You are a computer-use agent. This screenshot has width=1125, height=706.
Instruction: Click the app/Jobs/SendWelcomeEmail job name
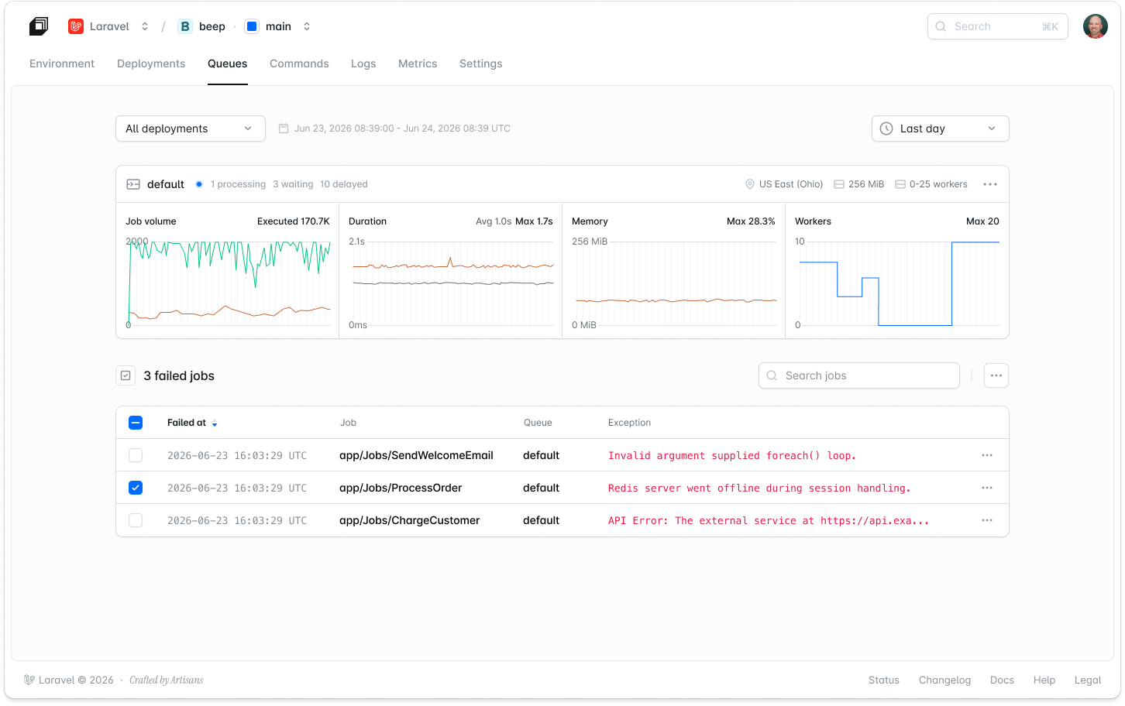pos(416,455)
